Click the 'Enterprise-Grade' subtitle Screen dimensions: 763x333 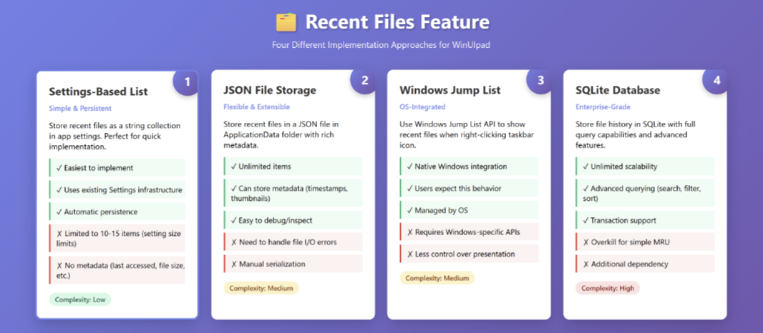[x=603, y=107]
